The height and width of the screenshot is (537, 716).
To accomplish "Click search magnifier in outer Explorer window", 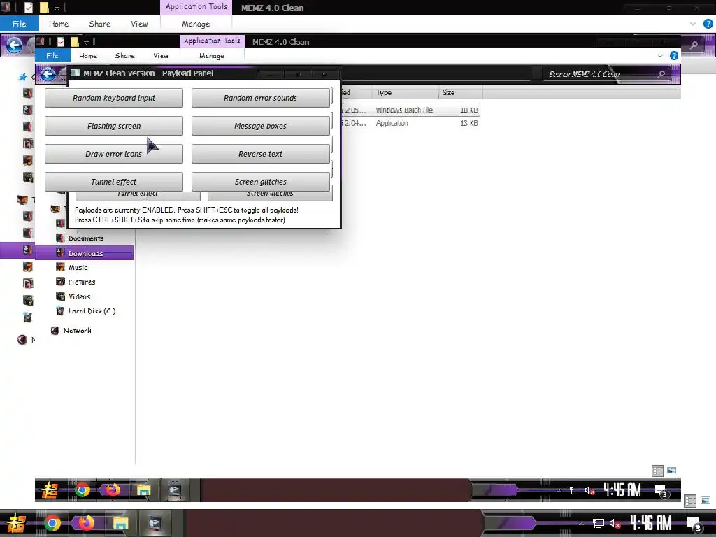I will point(694,45).
